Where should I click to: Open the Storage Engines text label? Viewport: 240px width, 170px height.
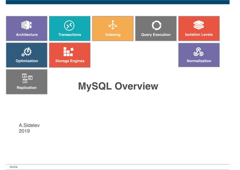tap(70, 61)
